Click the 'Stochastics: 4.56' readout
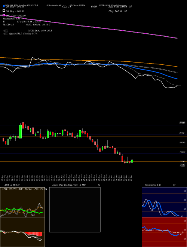 [x=12, y=19]
